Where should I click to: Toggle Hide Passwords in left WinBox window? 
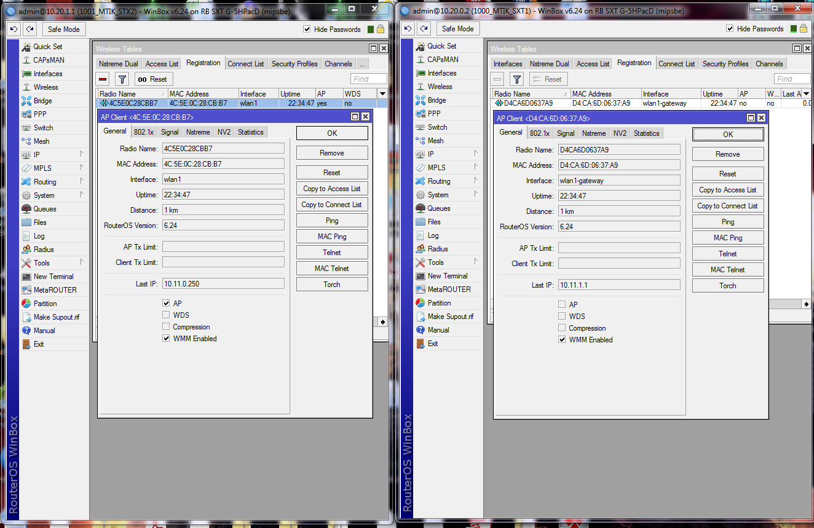[x=307, y=29]
